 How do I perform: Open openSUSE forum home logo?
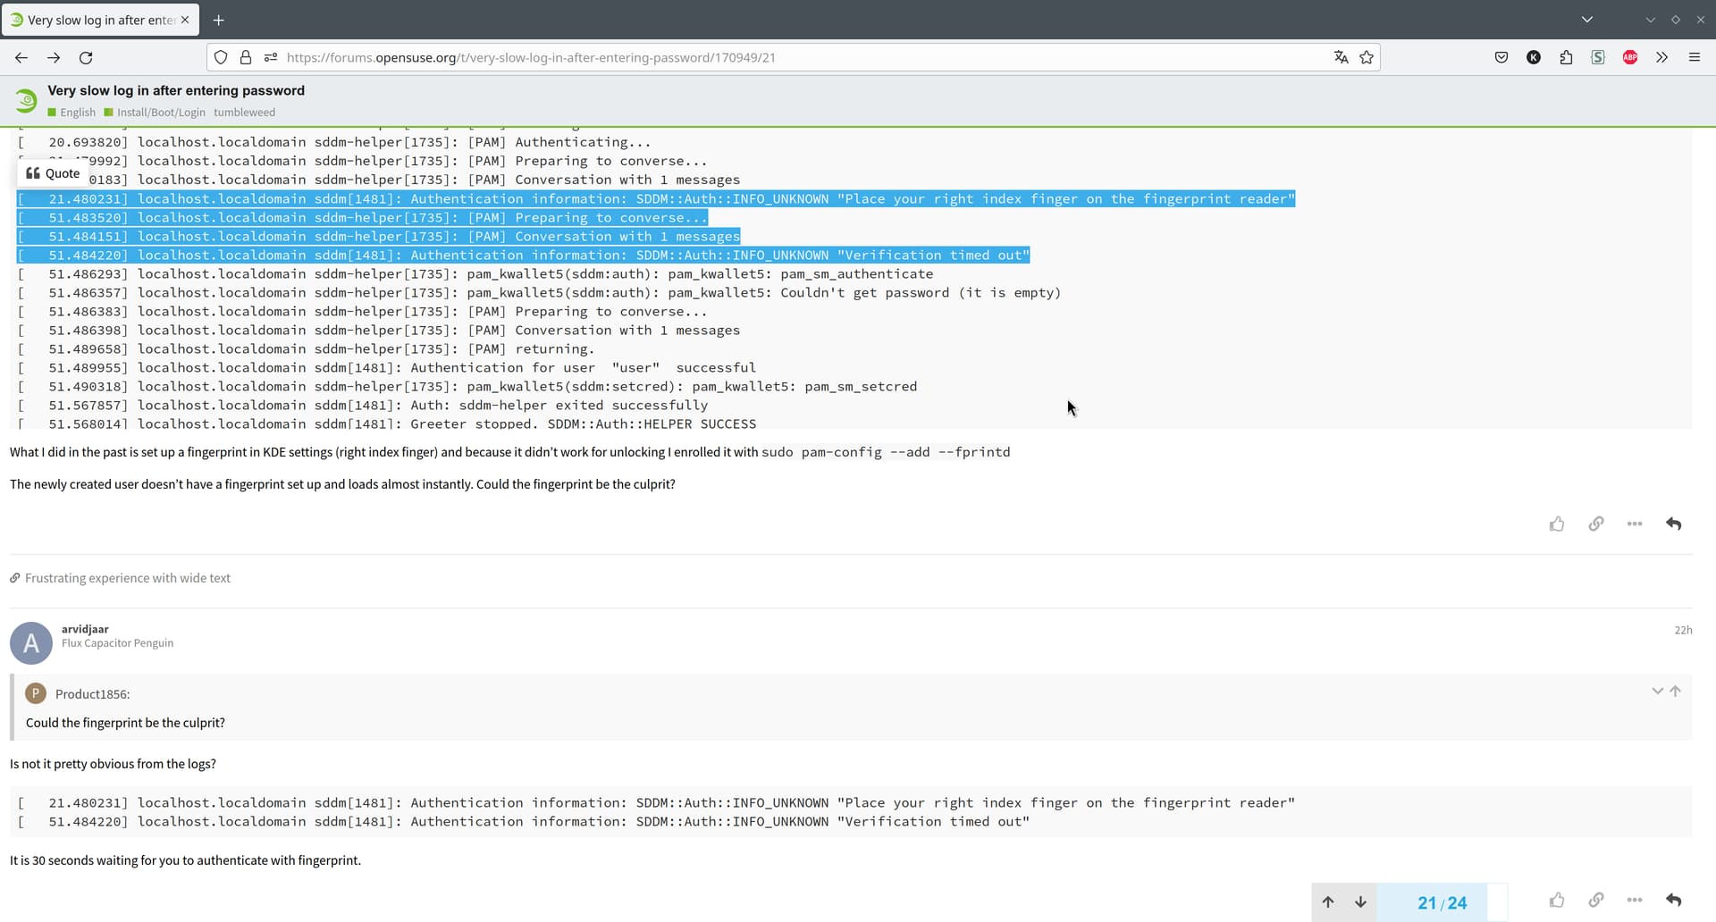tap(26, 100)
